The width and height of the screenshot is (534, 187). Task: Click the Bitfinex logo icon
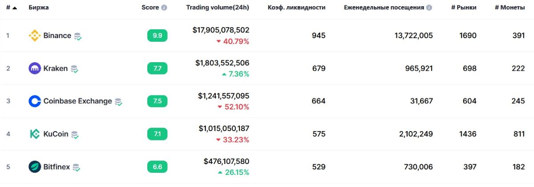click(35, 167)
